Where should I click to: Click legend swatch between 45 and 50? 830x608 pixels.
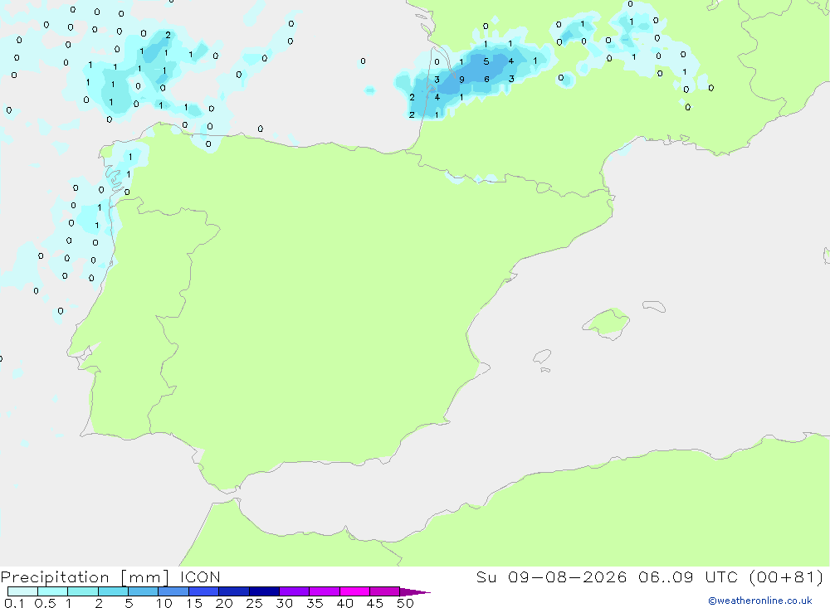[x=385, y=591]
